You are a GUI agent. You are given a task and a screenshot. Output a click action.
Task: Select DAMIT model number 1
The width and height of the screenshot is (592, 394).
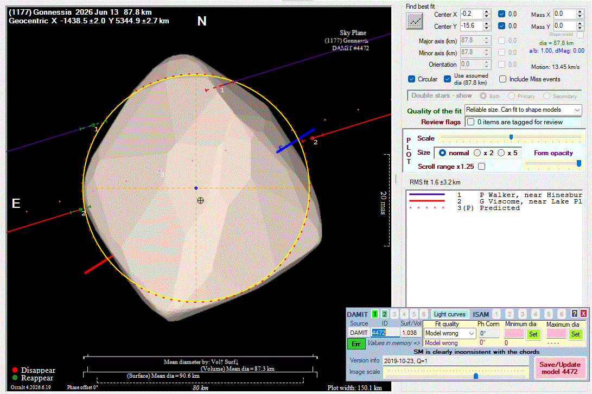374,314
